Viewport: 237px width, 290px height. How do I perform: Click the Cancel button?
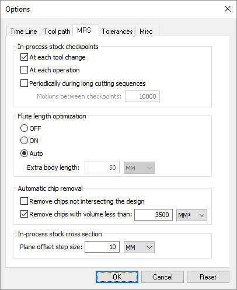(x=162, y=277)
